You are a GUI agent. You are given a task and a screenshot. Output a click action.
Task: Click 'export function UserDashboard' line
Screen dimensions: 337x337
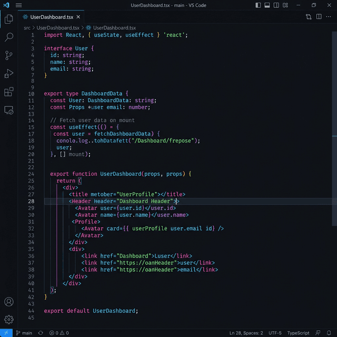click(121, 174)
